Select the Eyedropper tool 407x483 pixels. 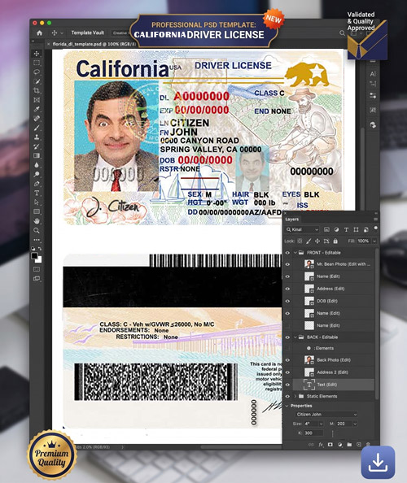click(x=37, y=109)
